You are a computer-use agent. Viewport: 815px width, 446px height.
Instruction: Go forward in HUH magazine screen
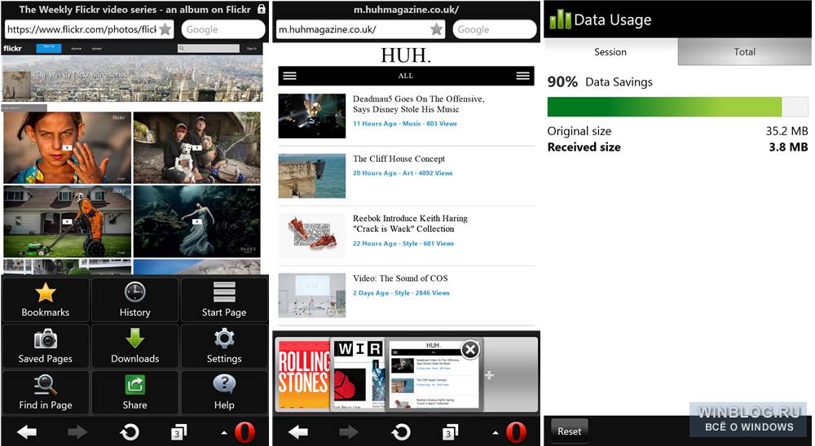(348, 431)
